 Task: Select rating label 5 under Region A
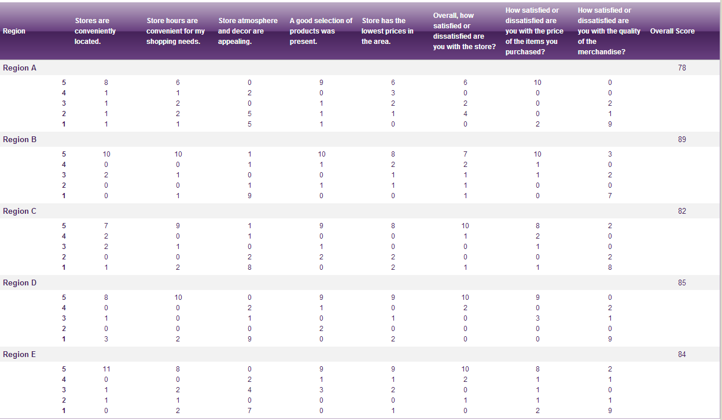pyautogui.click(x=64, y=83)
